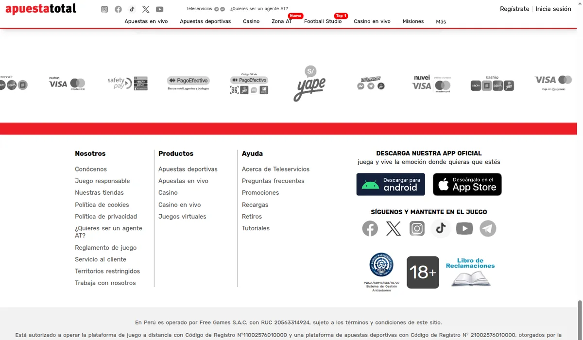Open Casino en vivo under Productos
583x340 pixels.
click(180, 204)
